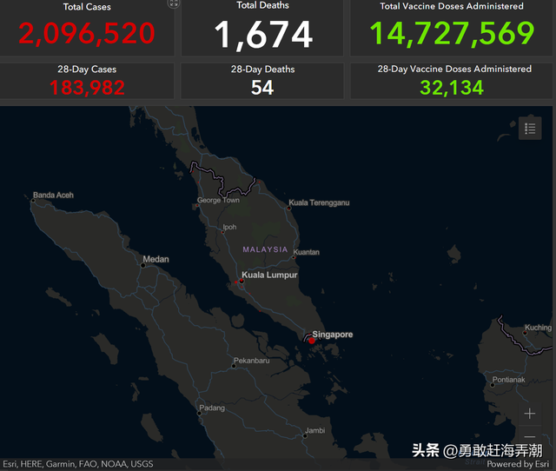Select 28-Day Deaths value 54
Viewport: 556px width, 471px height.
[x=262, y=88]
